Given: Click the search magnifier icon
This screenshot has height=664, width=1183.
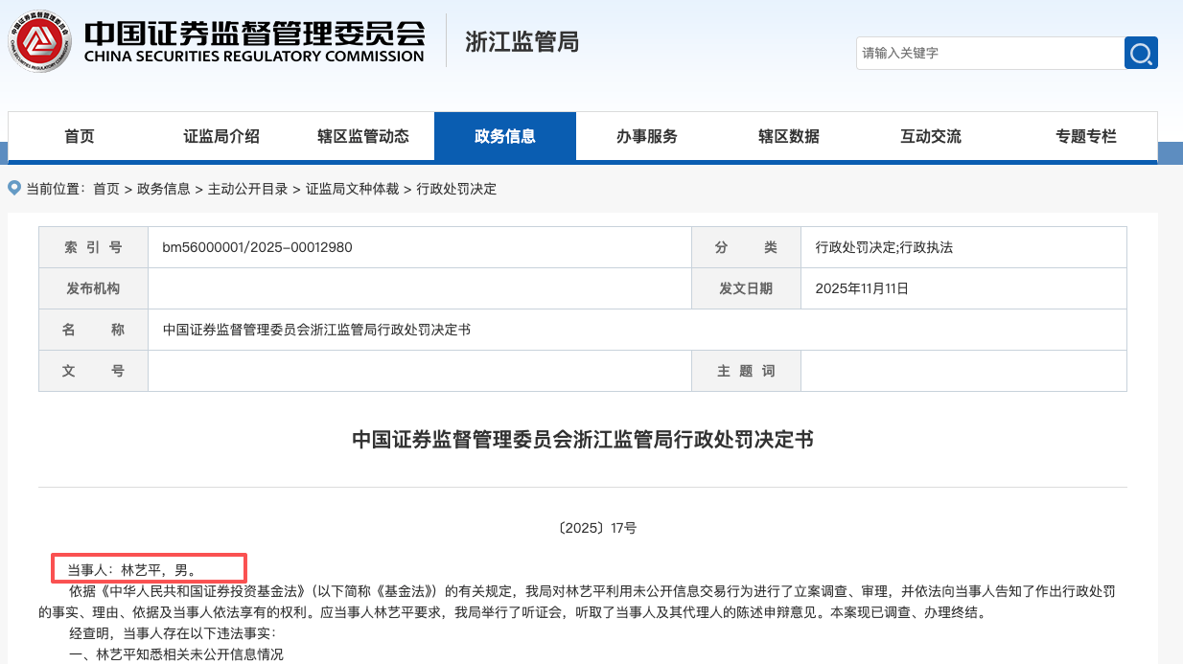Looking at the screenshot, I should (1140, 53).
